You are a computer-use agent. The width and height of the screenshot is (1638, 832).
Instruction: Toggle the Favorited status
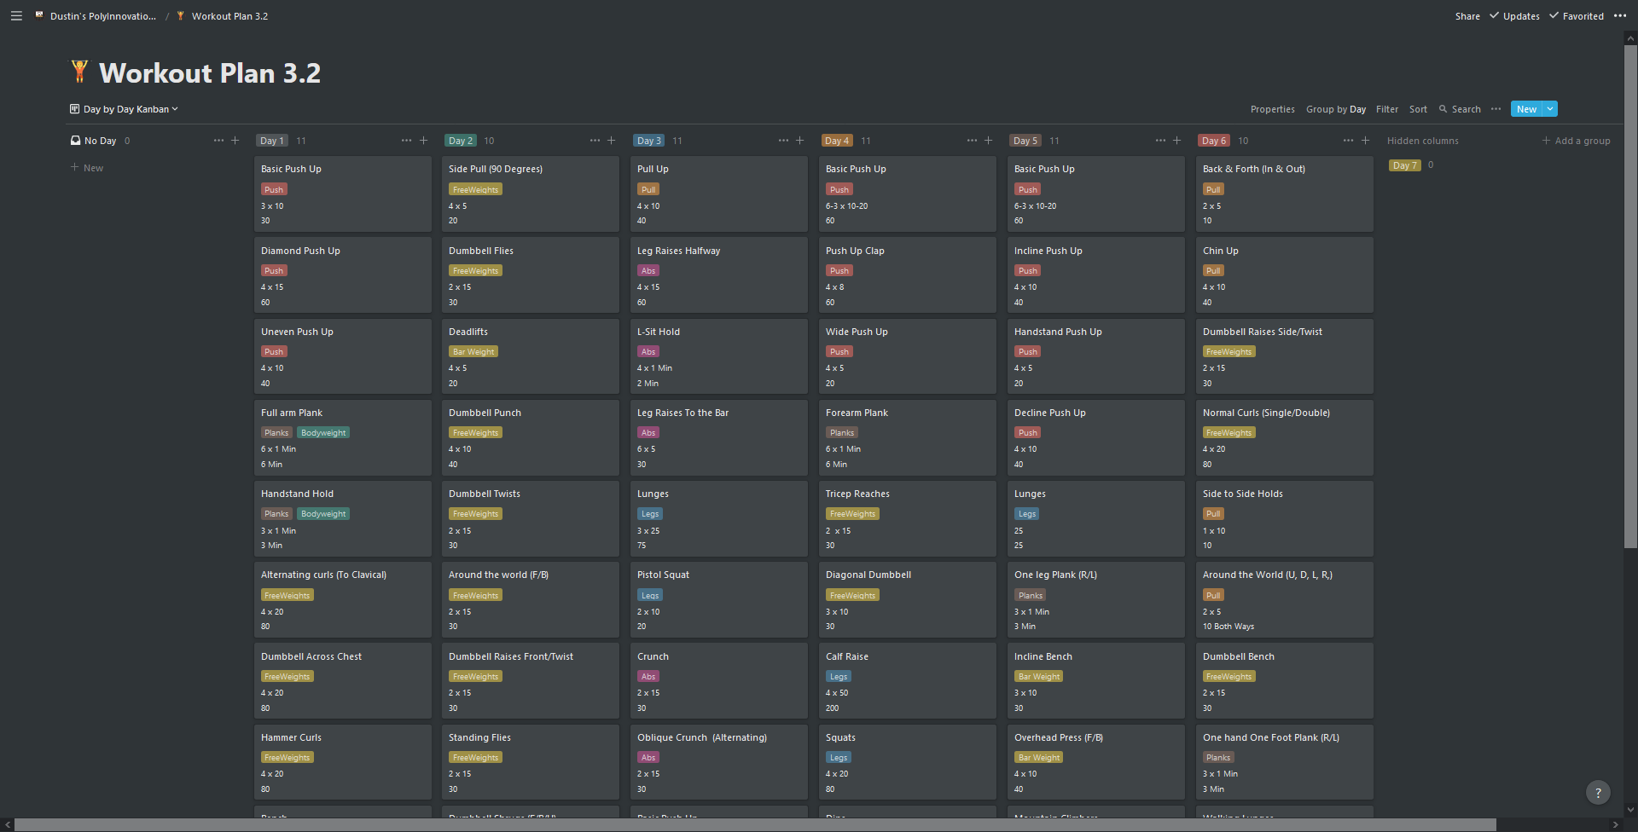tap(1577, 16)
